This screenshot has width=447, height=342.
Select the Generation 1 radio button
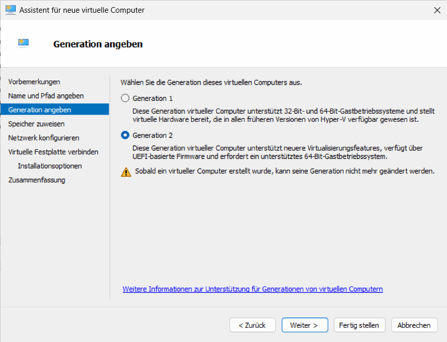coord(124,98)
